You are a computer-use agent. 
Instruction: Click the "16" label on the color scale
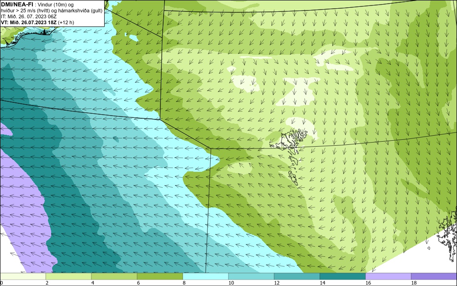pyautogui.click(x=368, y=283)
